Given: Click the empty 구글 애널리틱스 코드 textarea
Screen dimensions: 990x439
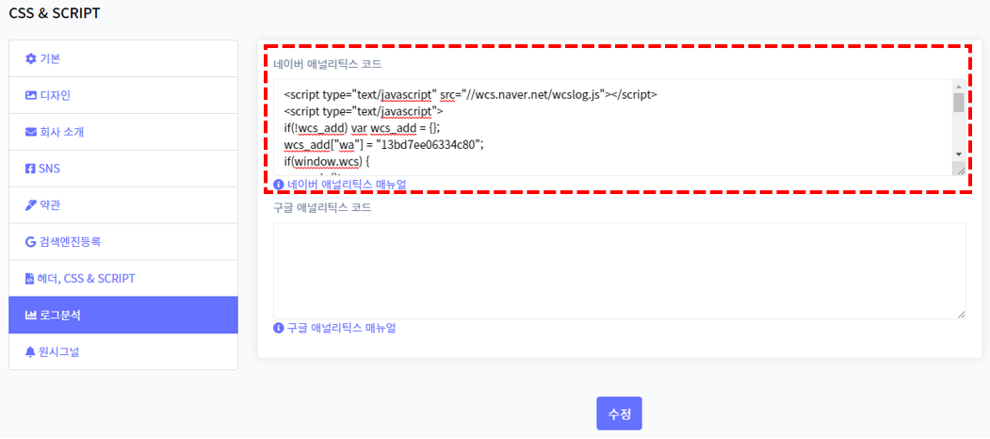Looking at the screenshot, I should 620,270.
